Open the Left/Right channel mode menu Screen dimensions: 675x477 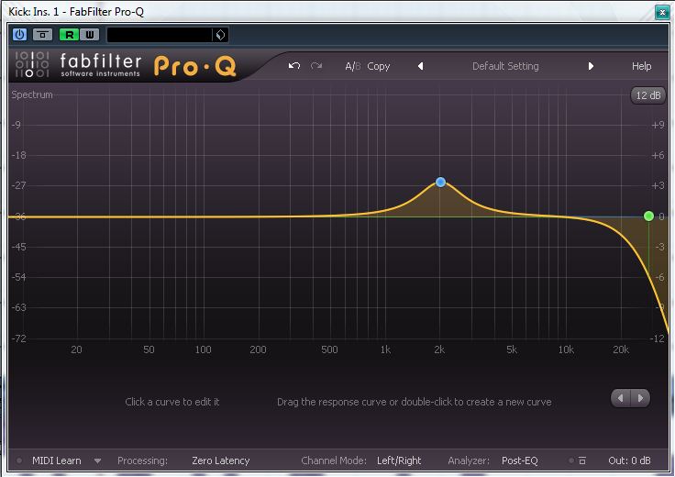tap(399, 460)
